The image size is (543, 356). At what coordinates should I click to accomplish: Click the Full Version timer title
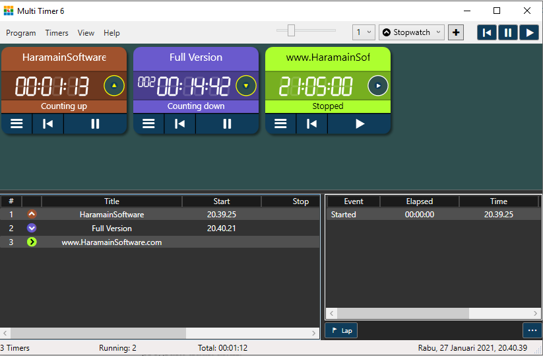coord(196,57)
